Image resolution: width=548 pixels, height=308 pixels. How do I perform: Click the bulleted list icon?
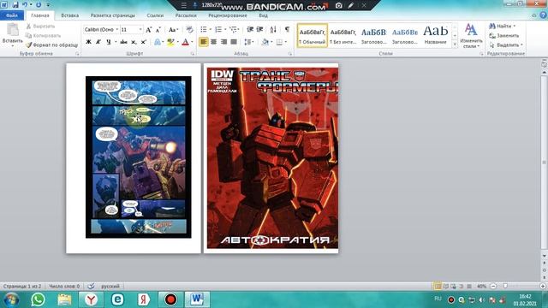coord(204,30)
